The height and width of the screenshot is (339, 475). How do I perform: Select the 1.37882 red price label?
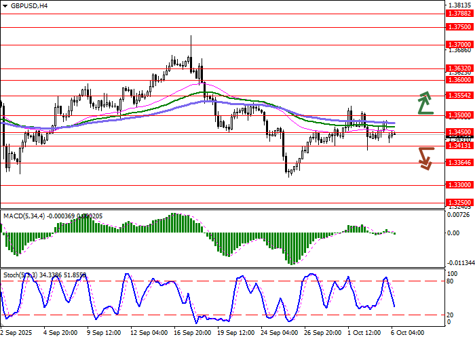[x=459, y=13]
